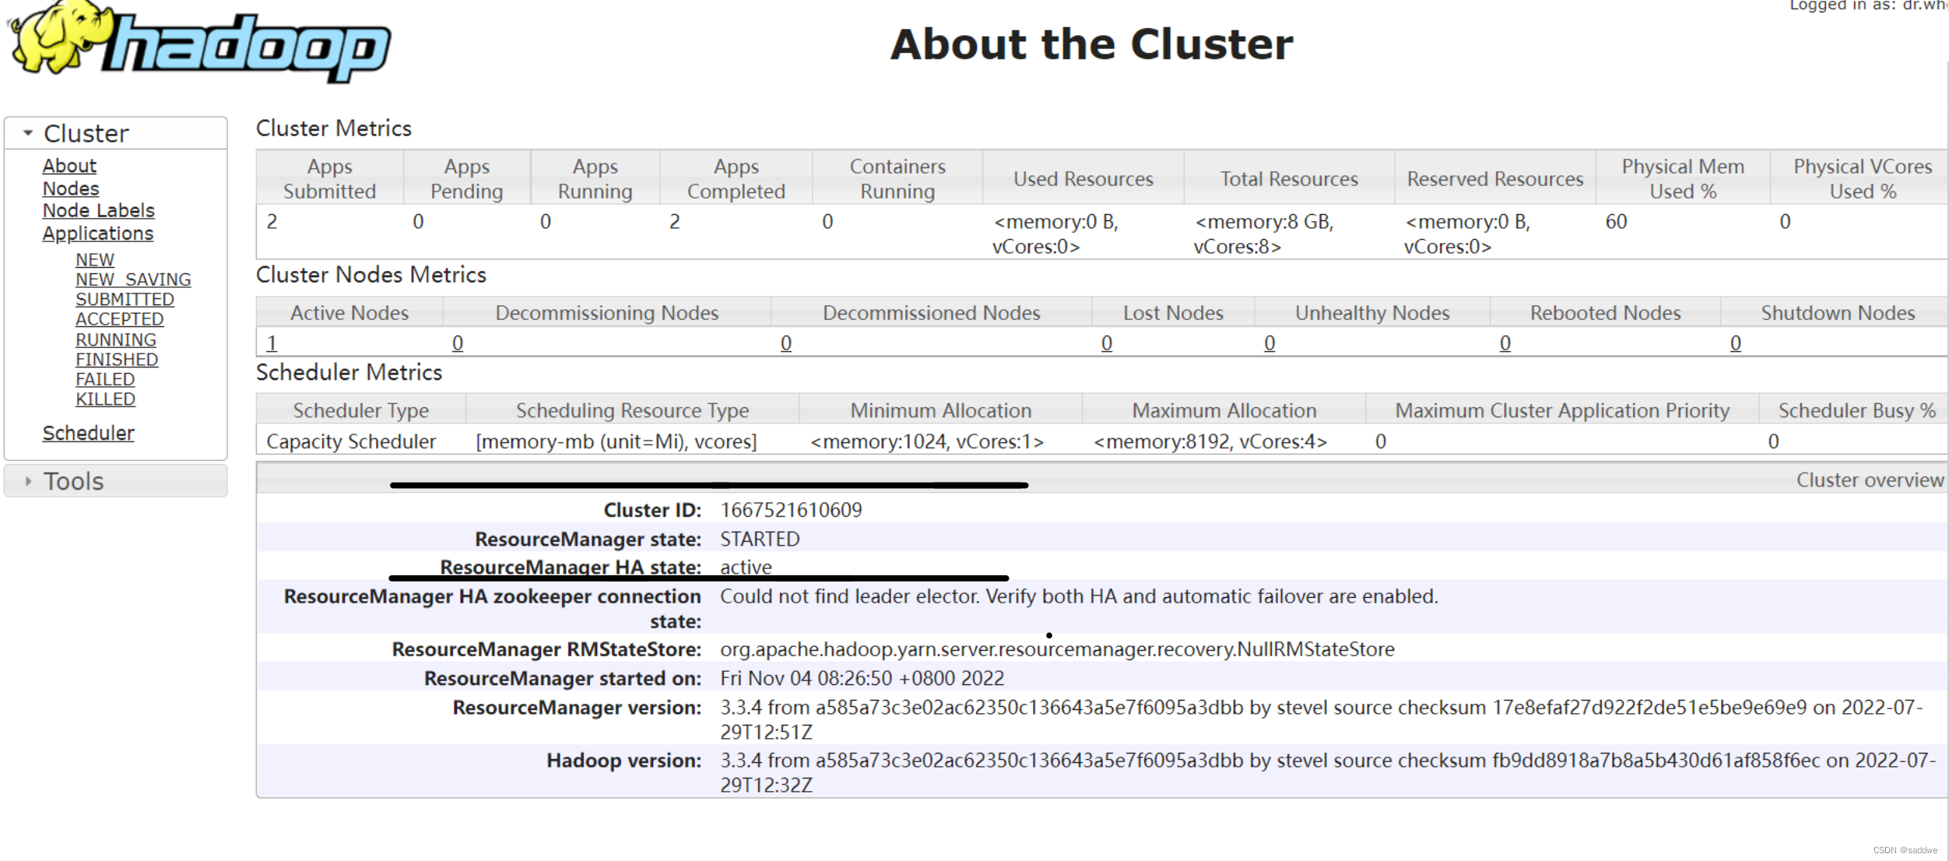This screenshot has width=1949, height=861.
Task: Click the Unhealthy Nodes zero link
Action: pyautogui.click(x=1269, y=343)
